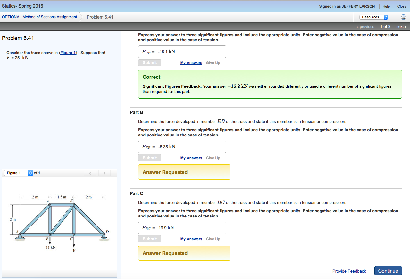Click the next » navigation control
The height and width of the screenshot is (279, 410).
click(401, 26)
